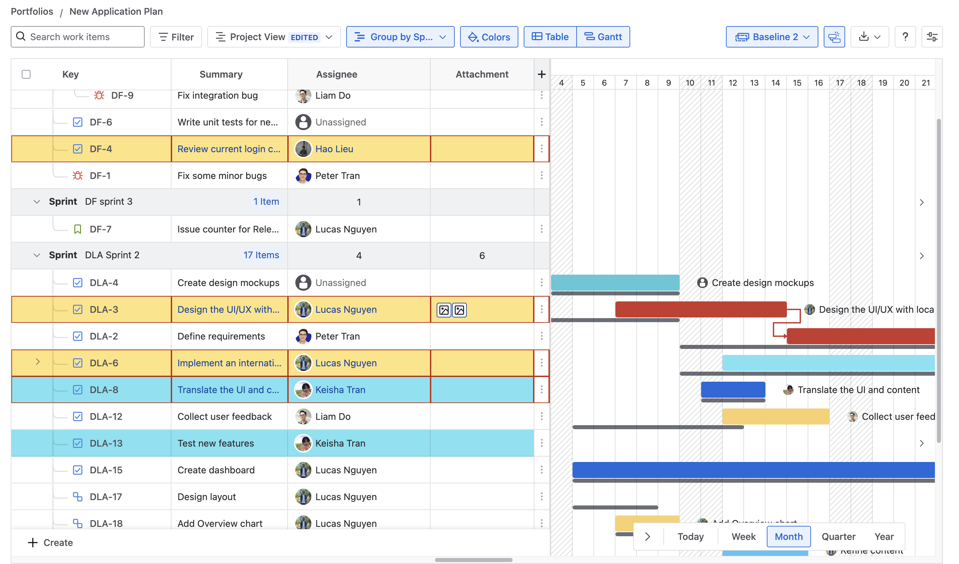Click the help question mark icon
Image resolution: width=959 pixels, height=564 pixels.
[x=905, y=37]
